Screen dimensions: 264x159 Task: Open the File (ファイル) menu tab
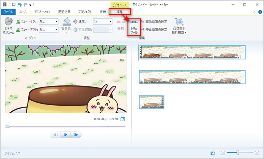(x=8, y=12)
